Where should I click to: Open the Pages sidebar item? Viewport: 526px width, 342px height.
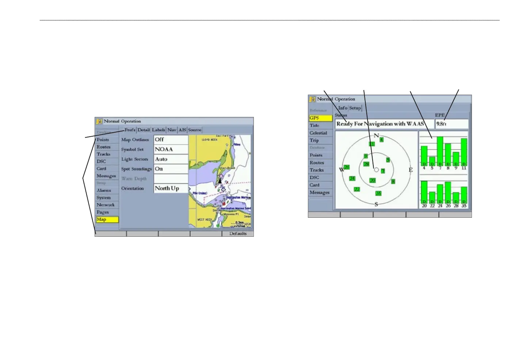pyautogui.click(x=107, y=212)
